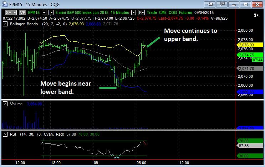The image size is (265, 167).
Task: Expand the dropdown after the EPM15 symbol
Action: 44,12
